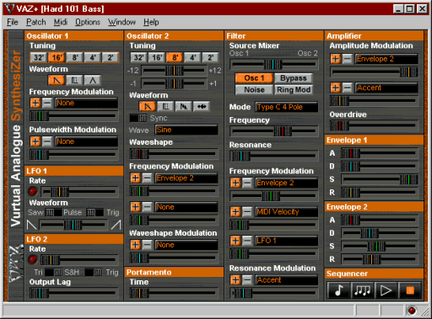432x319 pixels.
Task: Select Oscillator 1 sawtooth waveform icon
Action: tap(57, 80)
